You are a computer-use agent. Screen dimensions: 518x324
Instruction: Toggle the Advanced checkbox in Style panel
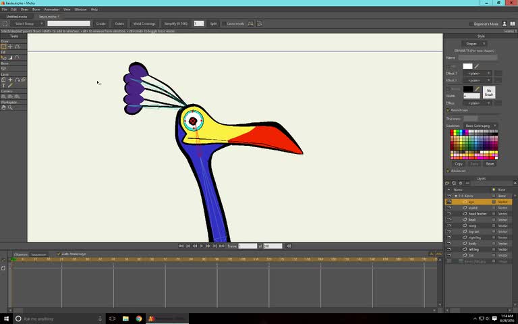pyautogui.click(x=448, y=171)
